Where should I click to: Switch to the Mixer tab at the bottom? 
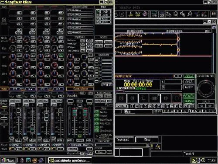click(x=147, y=140)
